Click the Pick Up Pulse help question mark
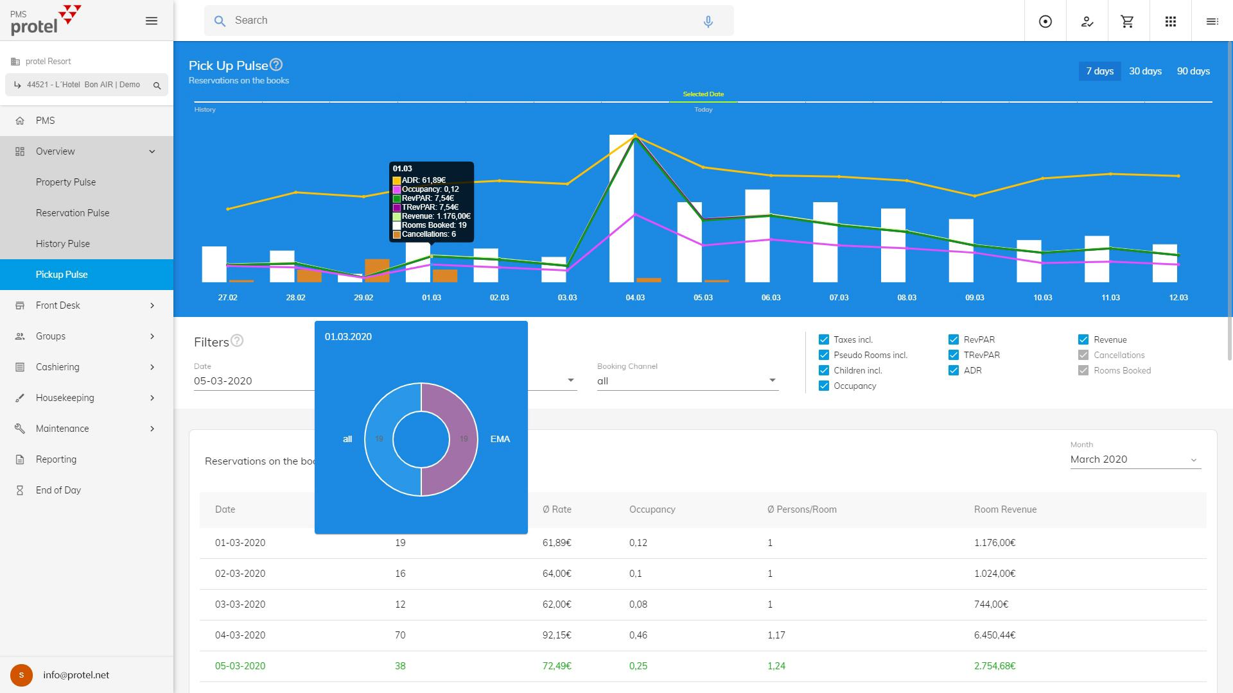The width and height of the screenshot is (1233, 693). [277, 64]
